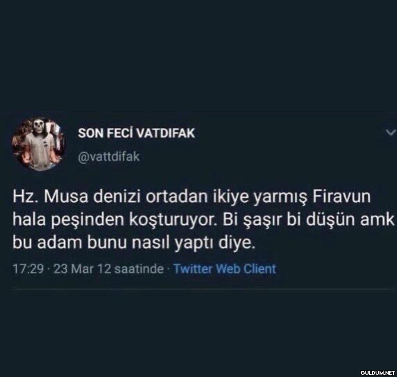
Task: Open the skull-mask profile avatar
Action: pyautogui.click(x=38, y=144)
